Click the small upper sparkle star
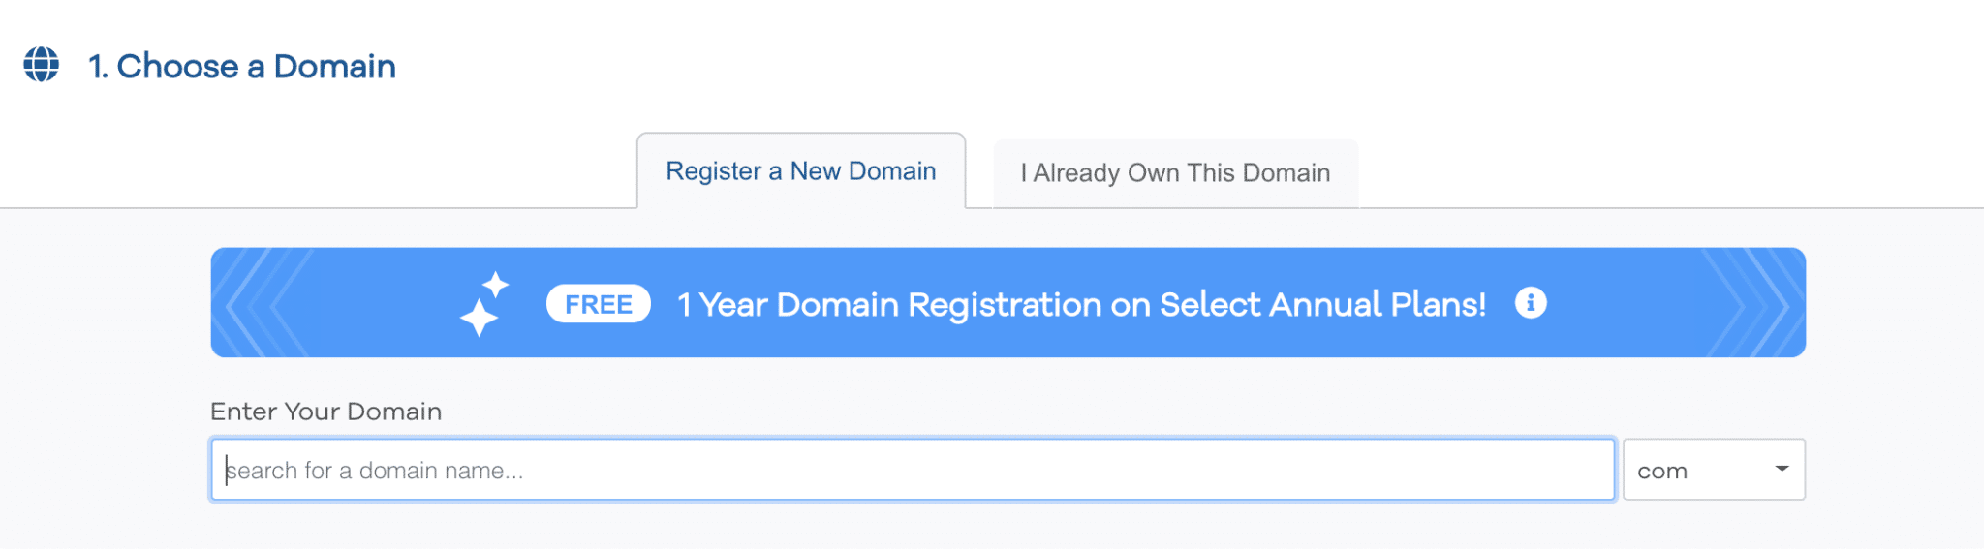1984x550 pixels. click(x=496, y=285)
